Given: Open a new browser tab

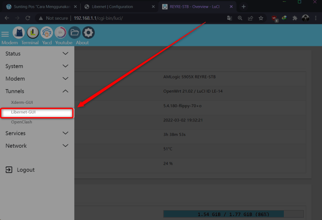Looking at the screenshot, I should [x=244, y=6].
